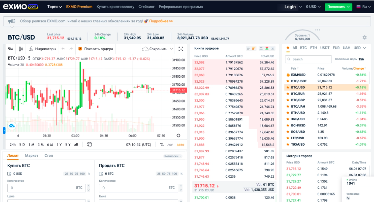The image size is (374, 202).
Task: Show both buy and sell orders view
Action: pos(267,48)
